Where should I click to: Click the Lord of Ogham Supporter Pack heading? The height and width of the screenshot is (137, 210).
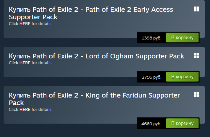click(96, 56)
